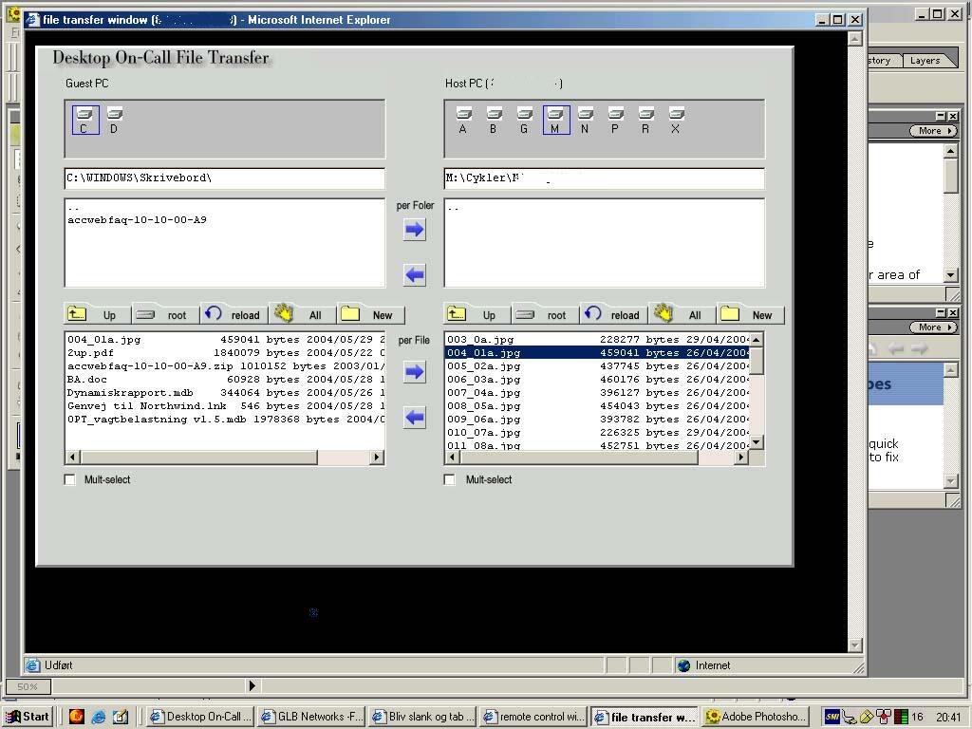Select All files on Guest PC side
The width and height of the screenshot is (972, 729).
tap(302, 314)
